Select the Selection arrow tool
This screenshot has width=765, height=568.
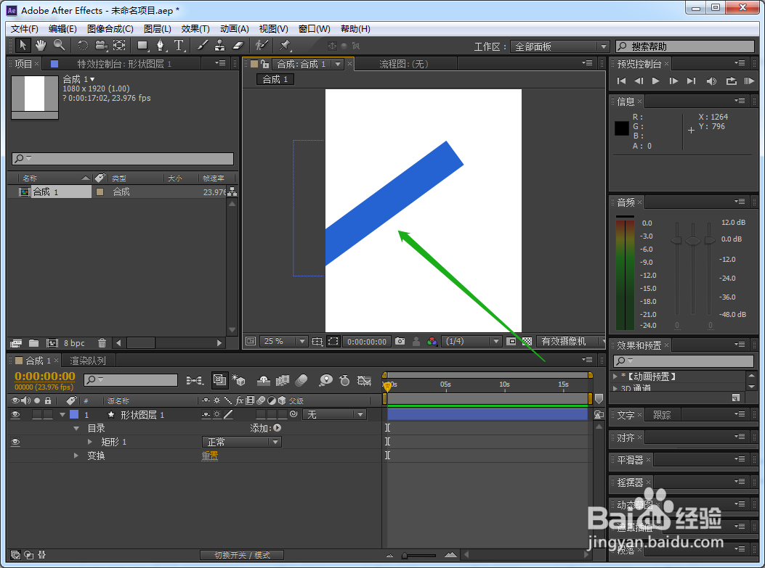click(x=23, y=45)
